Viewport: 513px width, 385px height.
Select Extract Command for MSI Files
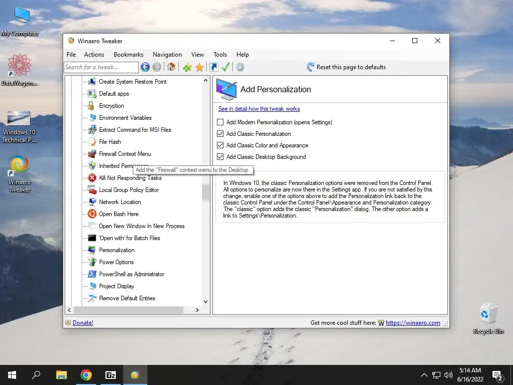click(135, 130)
